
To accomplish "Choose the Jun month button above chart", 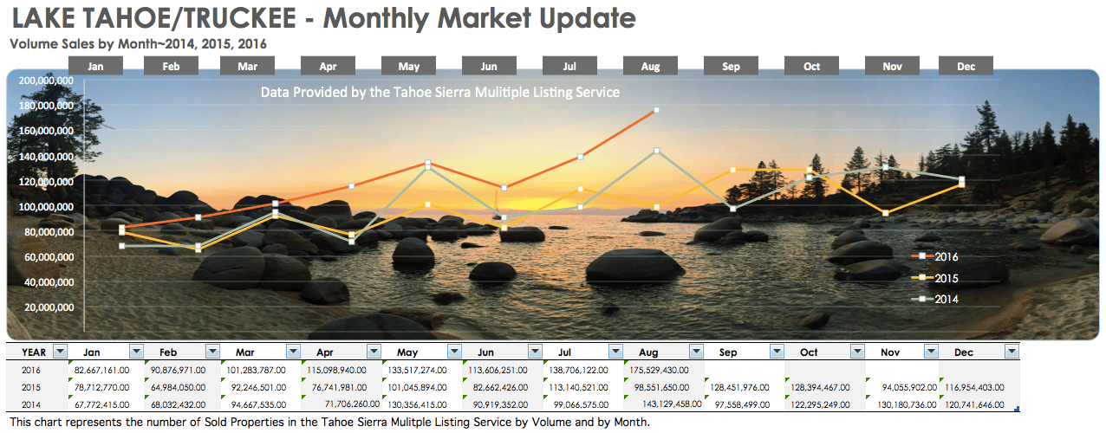I will tap(490, 67).
